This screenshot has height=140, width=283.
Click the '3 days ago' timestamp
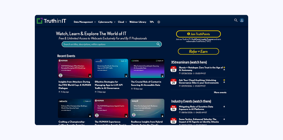[101, 92]
